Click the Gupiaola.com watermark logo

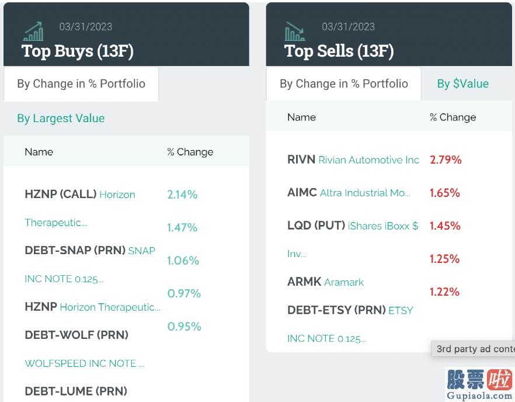pos(480,384)
